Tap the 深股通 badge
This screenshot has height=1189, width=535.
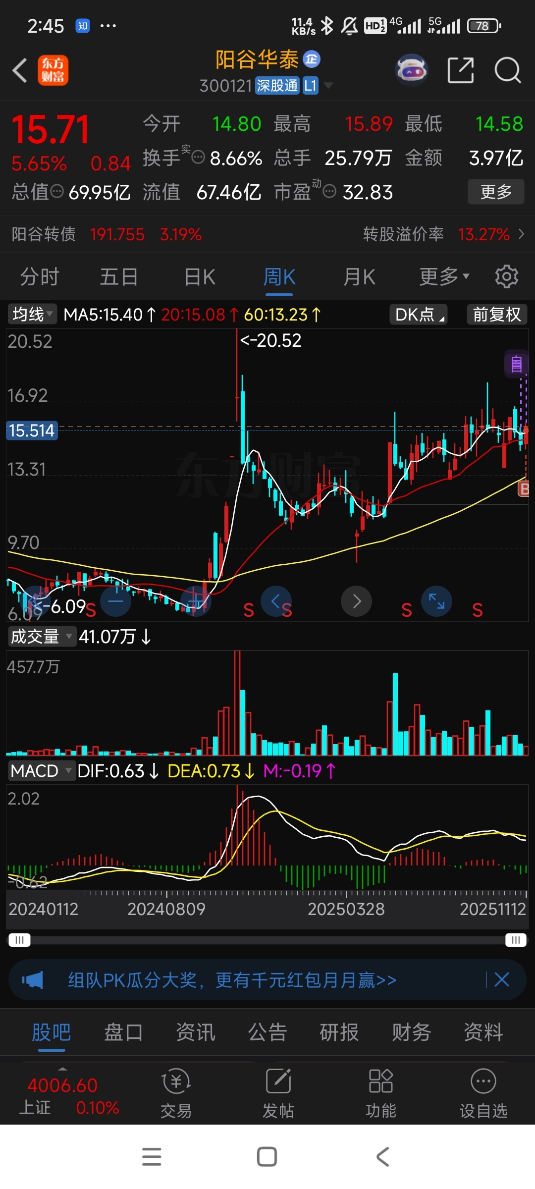click(x=277, y=86)
